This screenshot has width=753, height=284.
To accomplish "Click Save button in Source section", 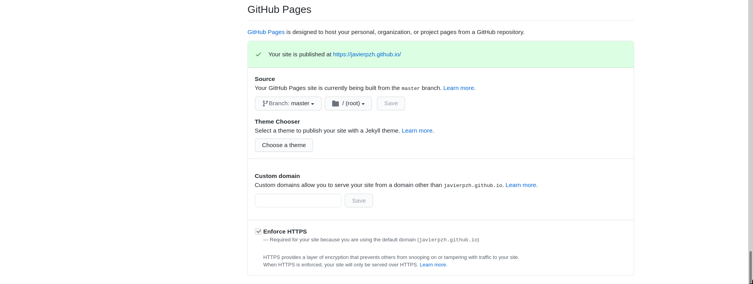I will pyautogui.click(x=391, y=104).
